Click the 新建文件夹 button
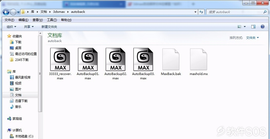This screenshot has height=139, width=270. (x=49, y=27)
